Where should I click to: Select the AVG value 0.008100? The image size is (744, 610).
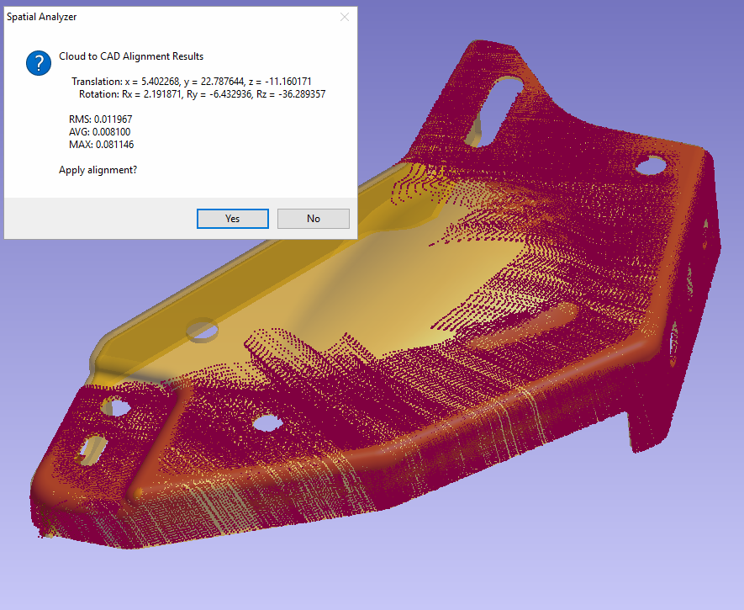(99, 131)
